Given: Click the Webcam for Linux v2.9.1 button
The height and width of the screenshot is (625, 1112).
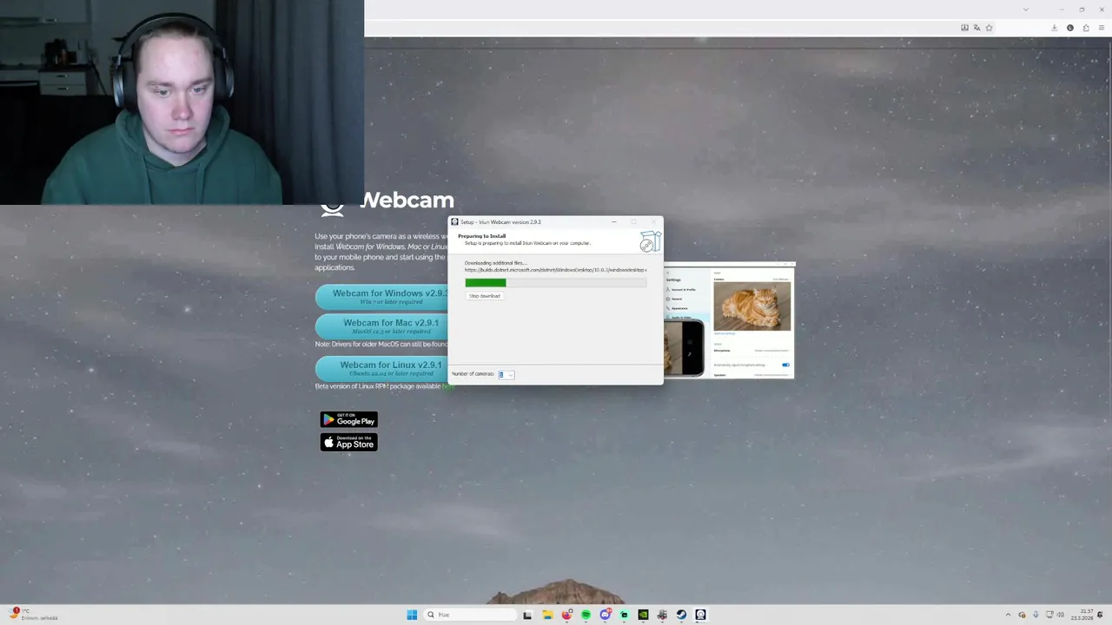Looking at the screenshot, I should (x=382, y=369).
